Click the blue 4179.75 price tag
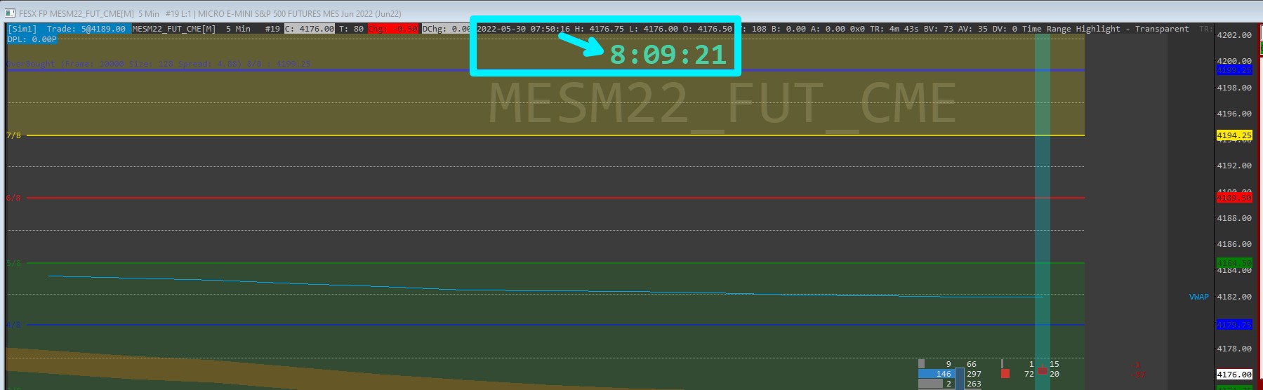 [x=1234, y=325]
